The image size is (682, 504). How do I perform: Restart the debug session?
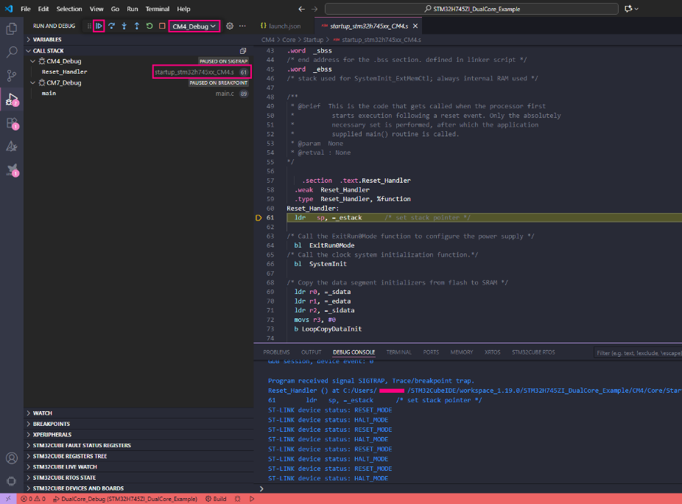click(150, 26)
